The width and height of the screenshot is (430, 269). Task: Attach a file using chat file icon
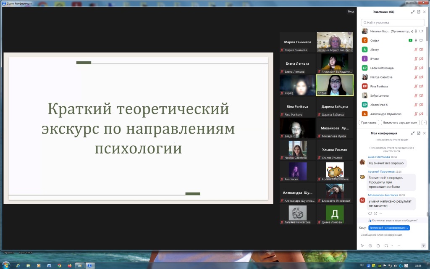pyautogui.click(x=378, y=245)
